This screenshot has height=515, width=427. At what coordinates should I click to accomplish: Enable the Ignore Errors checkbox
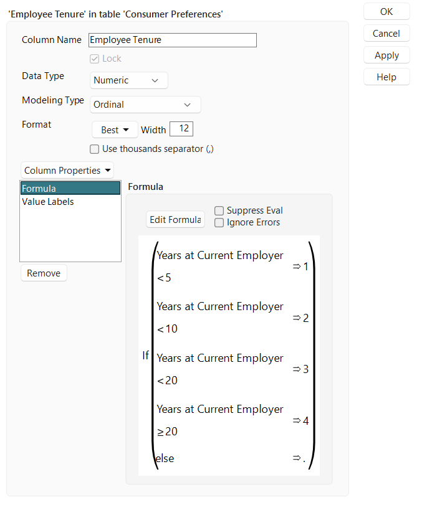[x=219, y=222]
